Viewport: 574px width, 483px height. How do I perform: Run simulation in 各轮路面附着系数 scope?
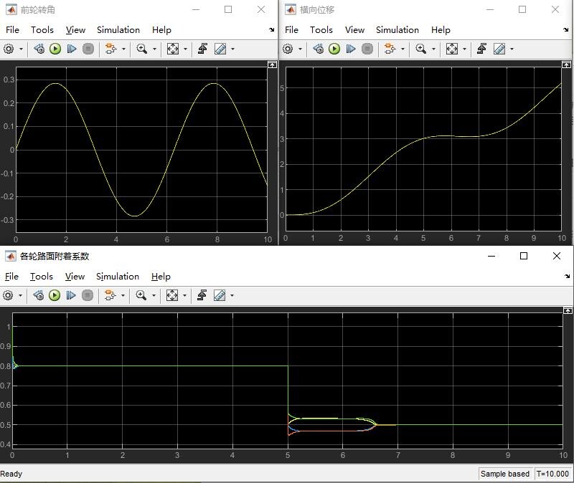tap(55, 295)
